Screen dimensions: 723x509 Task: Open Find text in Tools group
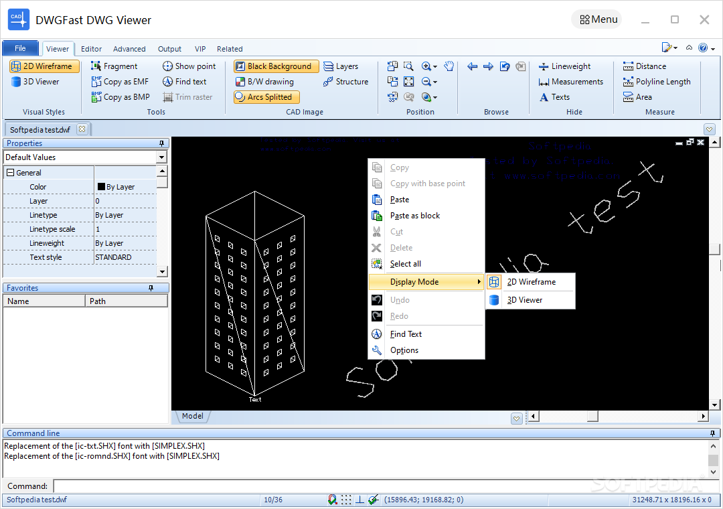[x=185, y=82]
